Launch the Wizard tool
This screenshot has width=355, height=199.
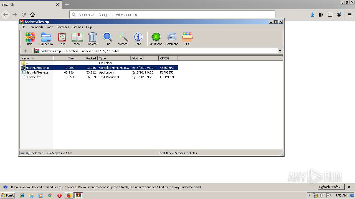pos(123,39)
